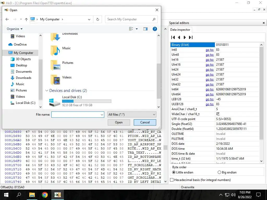Expand breadcrumb arrow after My Computer
Screen dimensions: 267x200
click(x=62, y=19)
